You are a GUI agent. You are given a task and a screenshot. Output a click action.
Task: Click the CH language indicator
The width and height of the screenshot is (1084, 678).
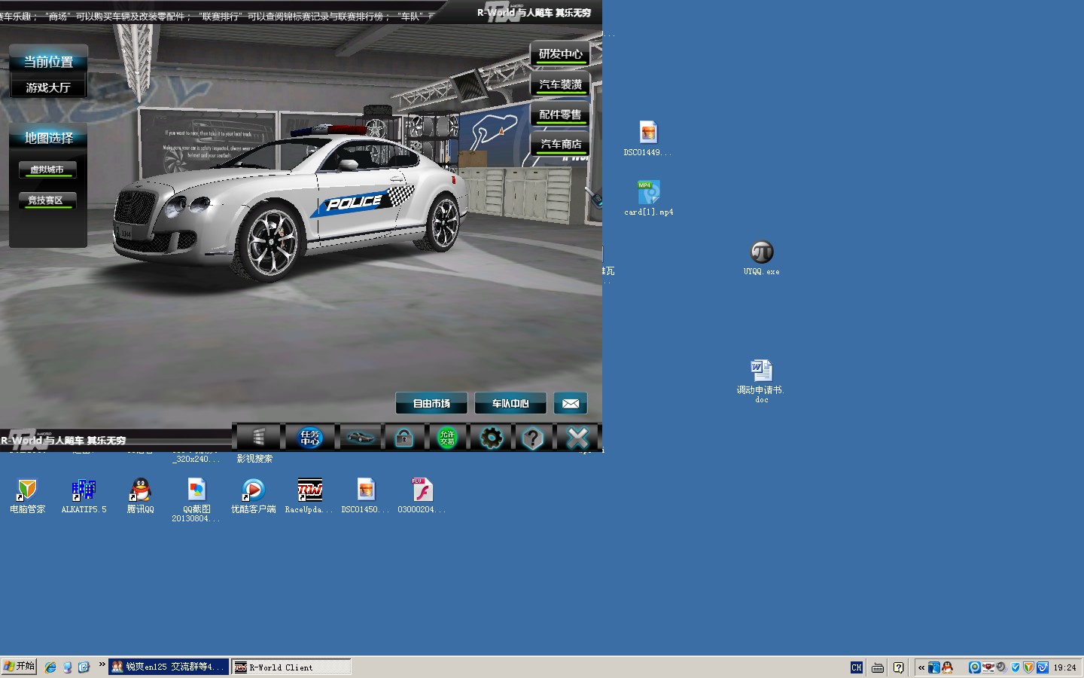pyautogui.click(x=856, y=667)
